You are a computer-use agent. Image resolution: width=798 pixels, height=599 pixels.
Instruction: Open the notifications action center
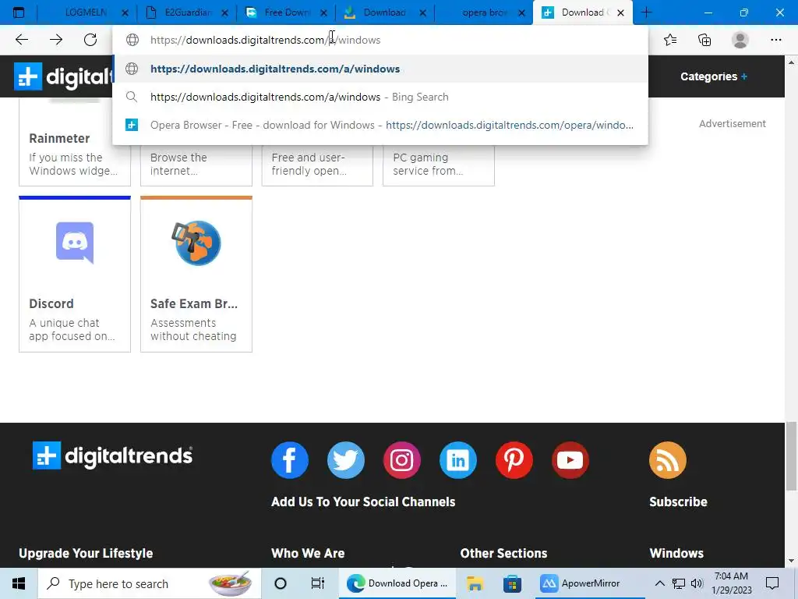772,583
